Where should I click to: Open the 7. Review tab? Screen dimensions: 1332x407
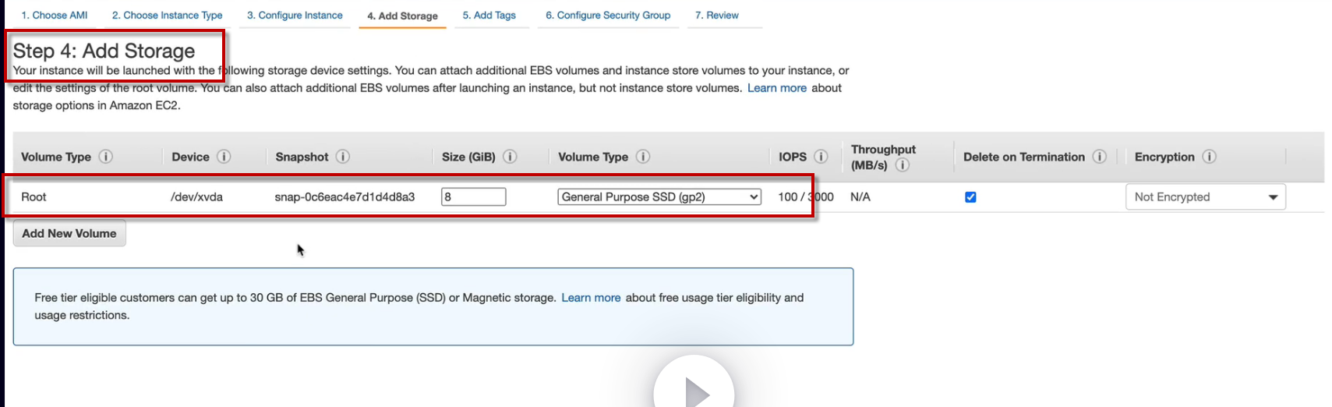[x=717, y=16]
